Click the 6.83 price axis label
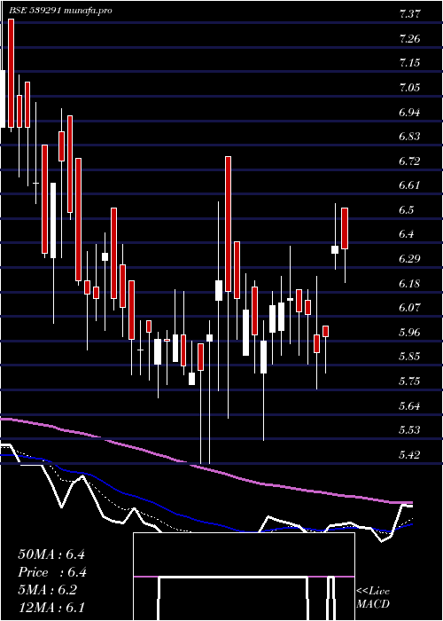The image size is (443, 621). pyautogui.click(x=409, y=137)
